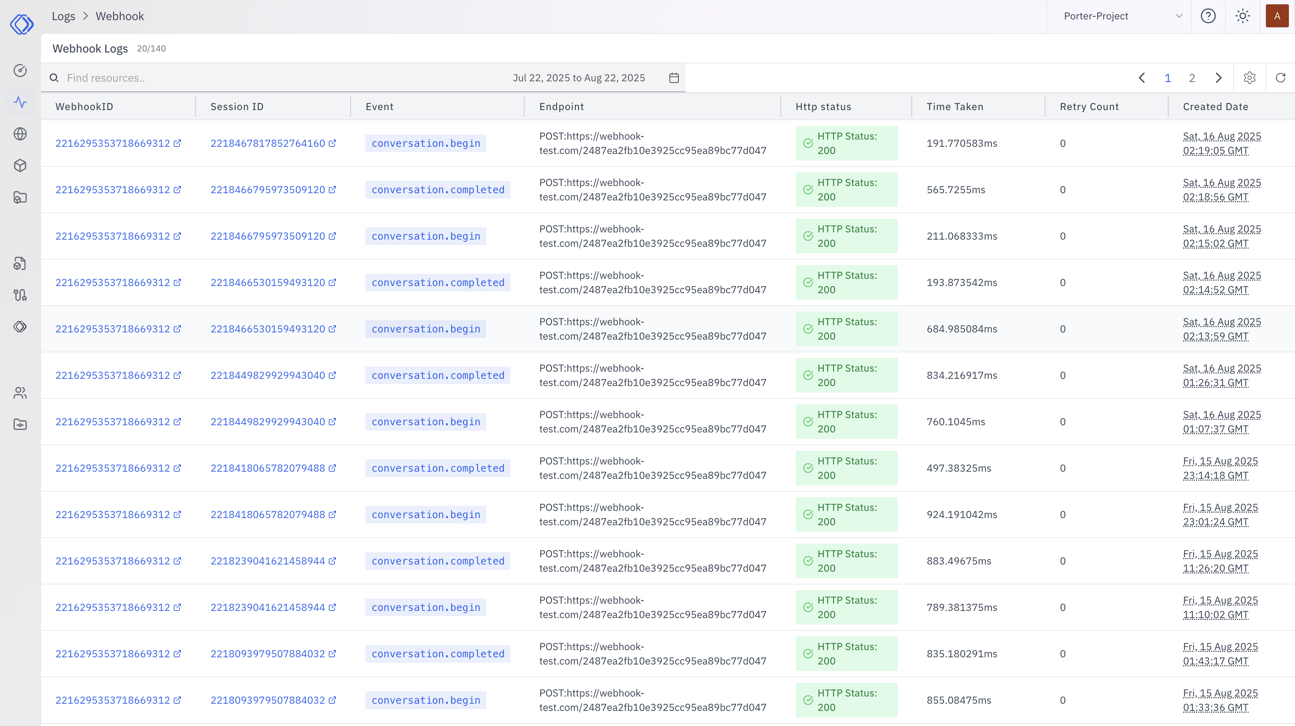Click the conversation.completed event tag in second row

438,190
